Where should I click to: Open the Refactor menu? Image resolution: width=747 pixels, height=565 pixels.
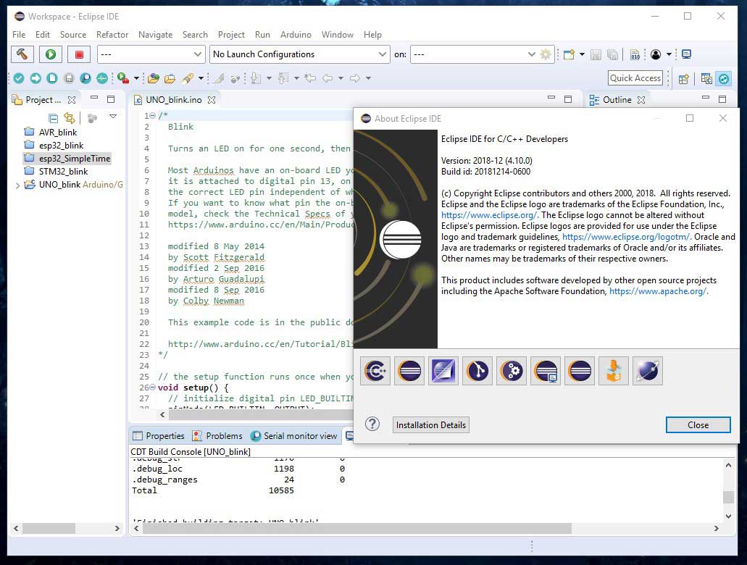[112, 35]
